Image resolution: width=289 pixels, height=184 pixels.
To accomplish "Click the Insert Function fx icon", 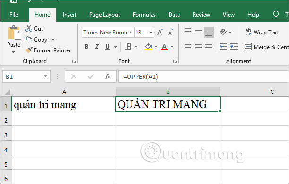I will coord(108,76).
